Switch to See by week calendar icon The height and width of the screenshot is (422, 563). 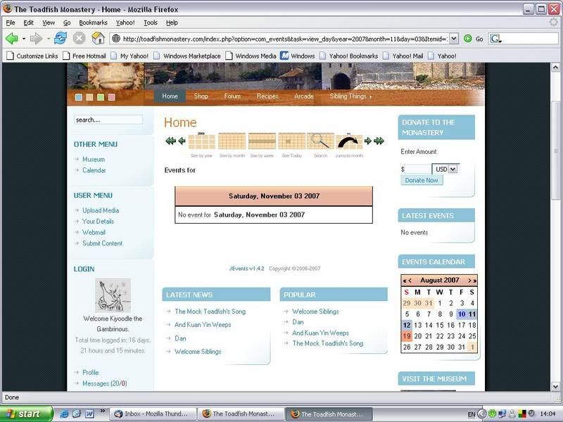coord(261,141)
